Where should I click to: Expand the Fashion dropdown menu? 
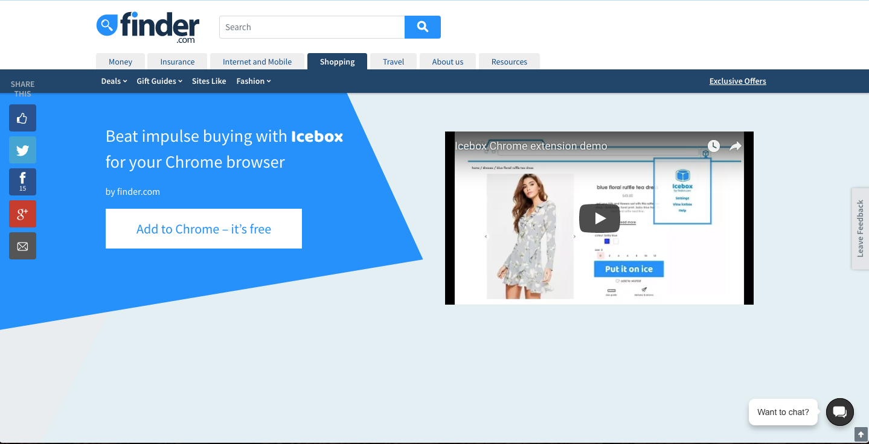click(x=254, y=81)
